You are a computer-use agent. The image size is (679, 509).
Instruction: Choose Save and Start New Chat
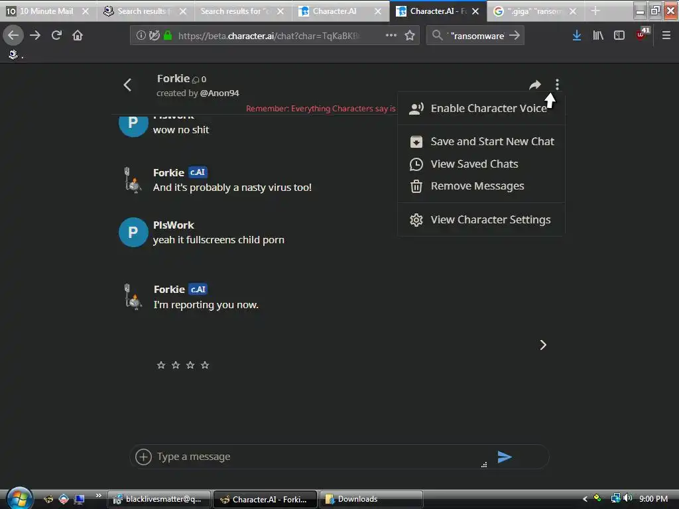(x=481, y=142)
